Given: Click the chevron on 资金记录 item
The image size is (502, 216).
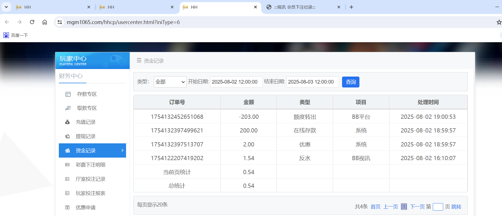Looking at the screenshot, I should click(x=122, y=150).
